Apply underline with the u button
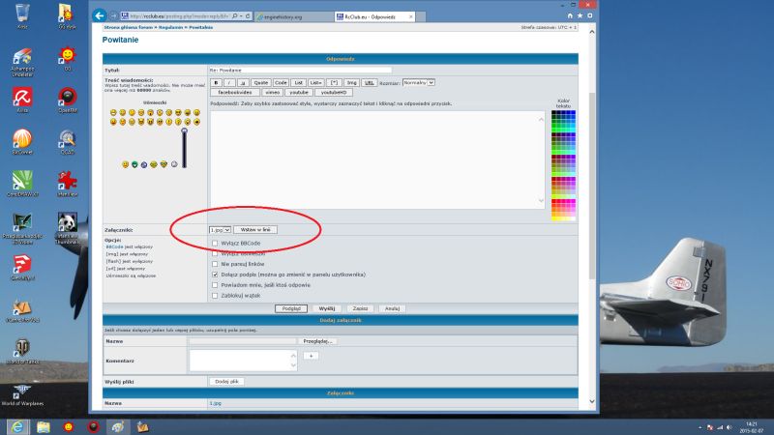The width and height of the screenshot is (774, 435). click(243, 83)
